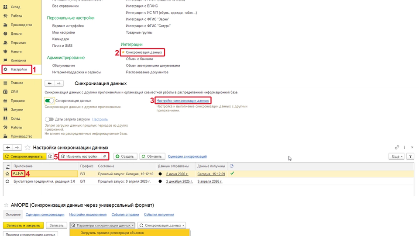The image size is (419, 236).
Task: Expand the Синхронизация данных dropdown in AMOPE form
Action: point(161,226)
